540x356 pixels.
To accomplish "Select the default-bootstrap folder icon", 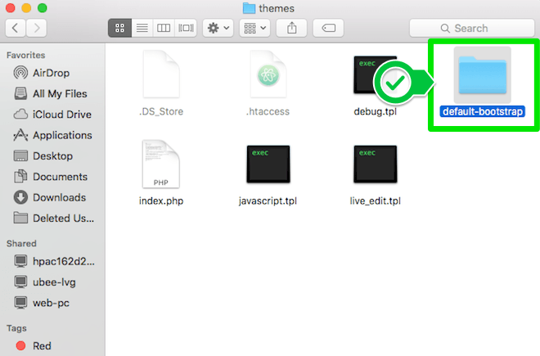I will pyautogui.click(x=482, y=74).
